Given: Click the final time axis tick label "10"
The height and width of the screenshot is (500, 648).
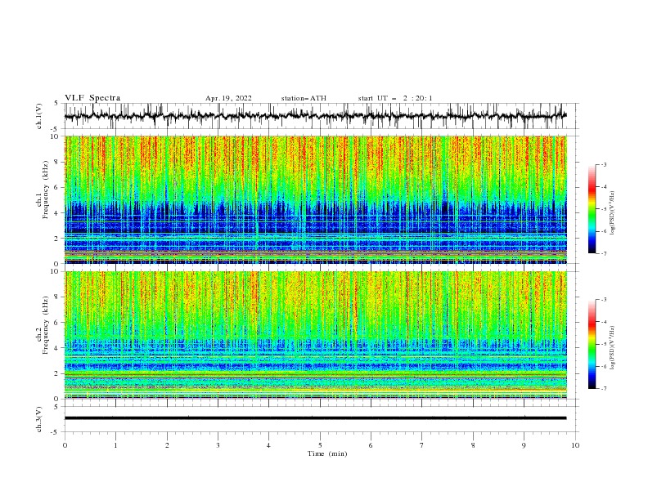Looking at the screenshot, I should (x=575, y=445).
